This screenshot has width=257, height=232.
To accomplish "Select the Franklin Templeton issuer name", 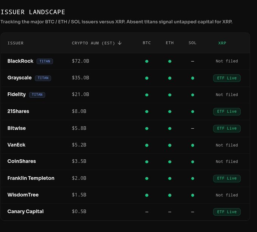I will [x=31, y=178].
